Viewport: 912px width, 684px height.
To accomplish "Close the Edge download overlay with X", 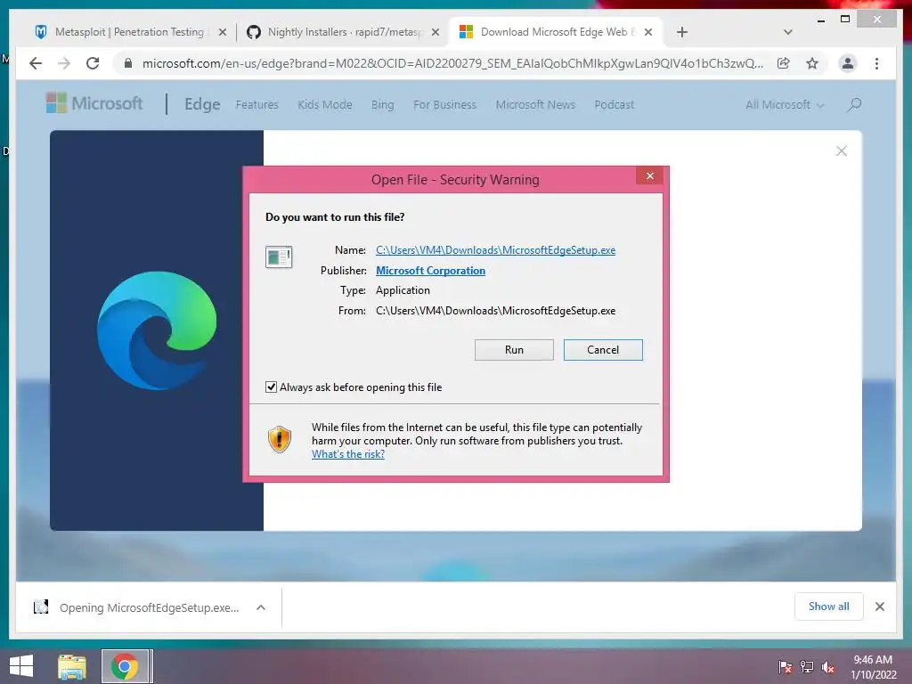I will (841, 151).
